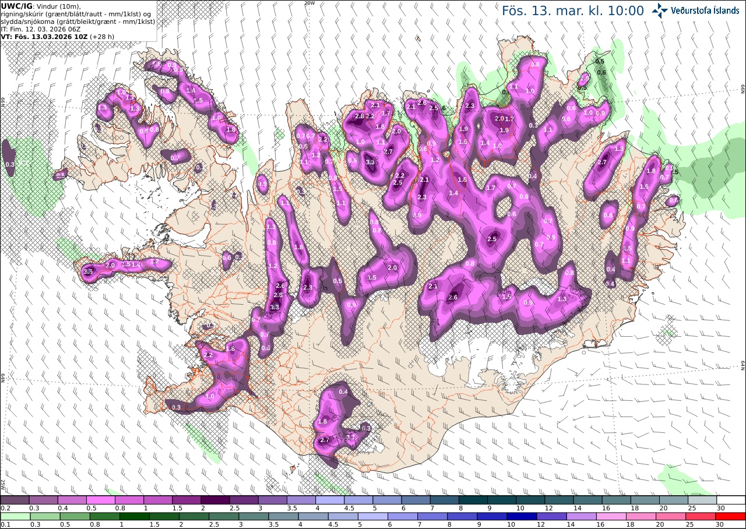Click the 'UWC/IG' model label

17,6
